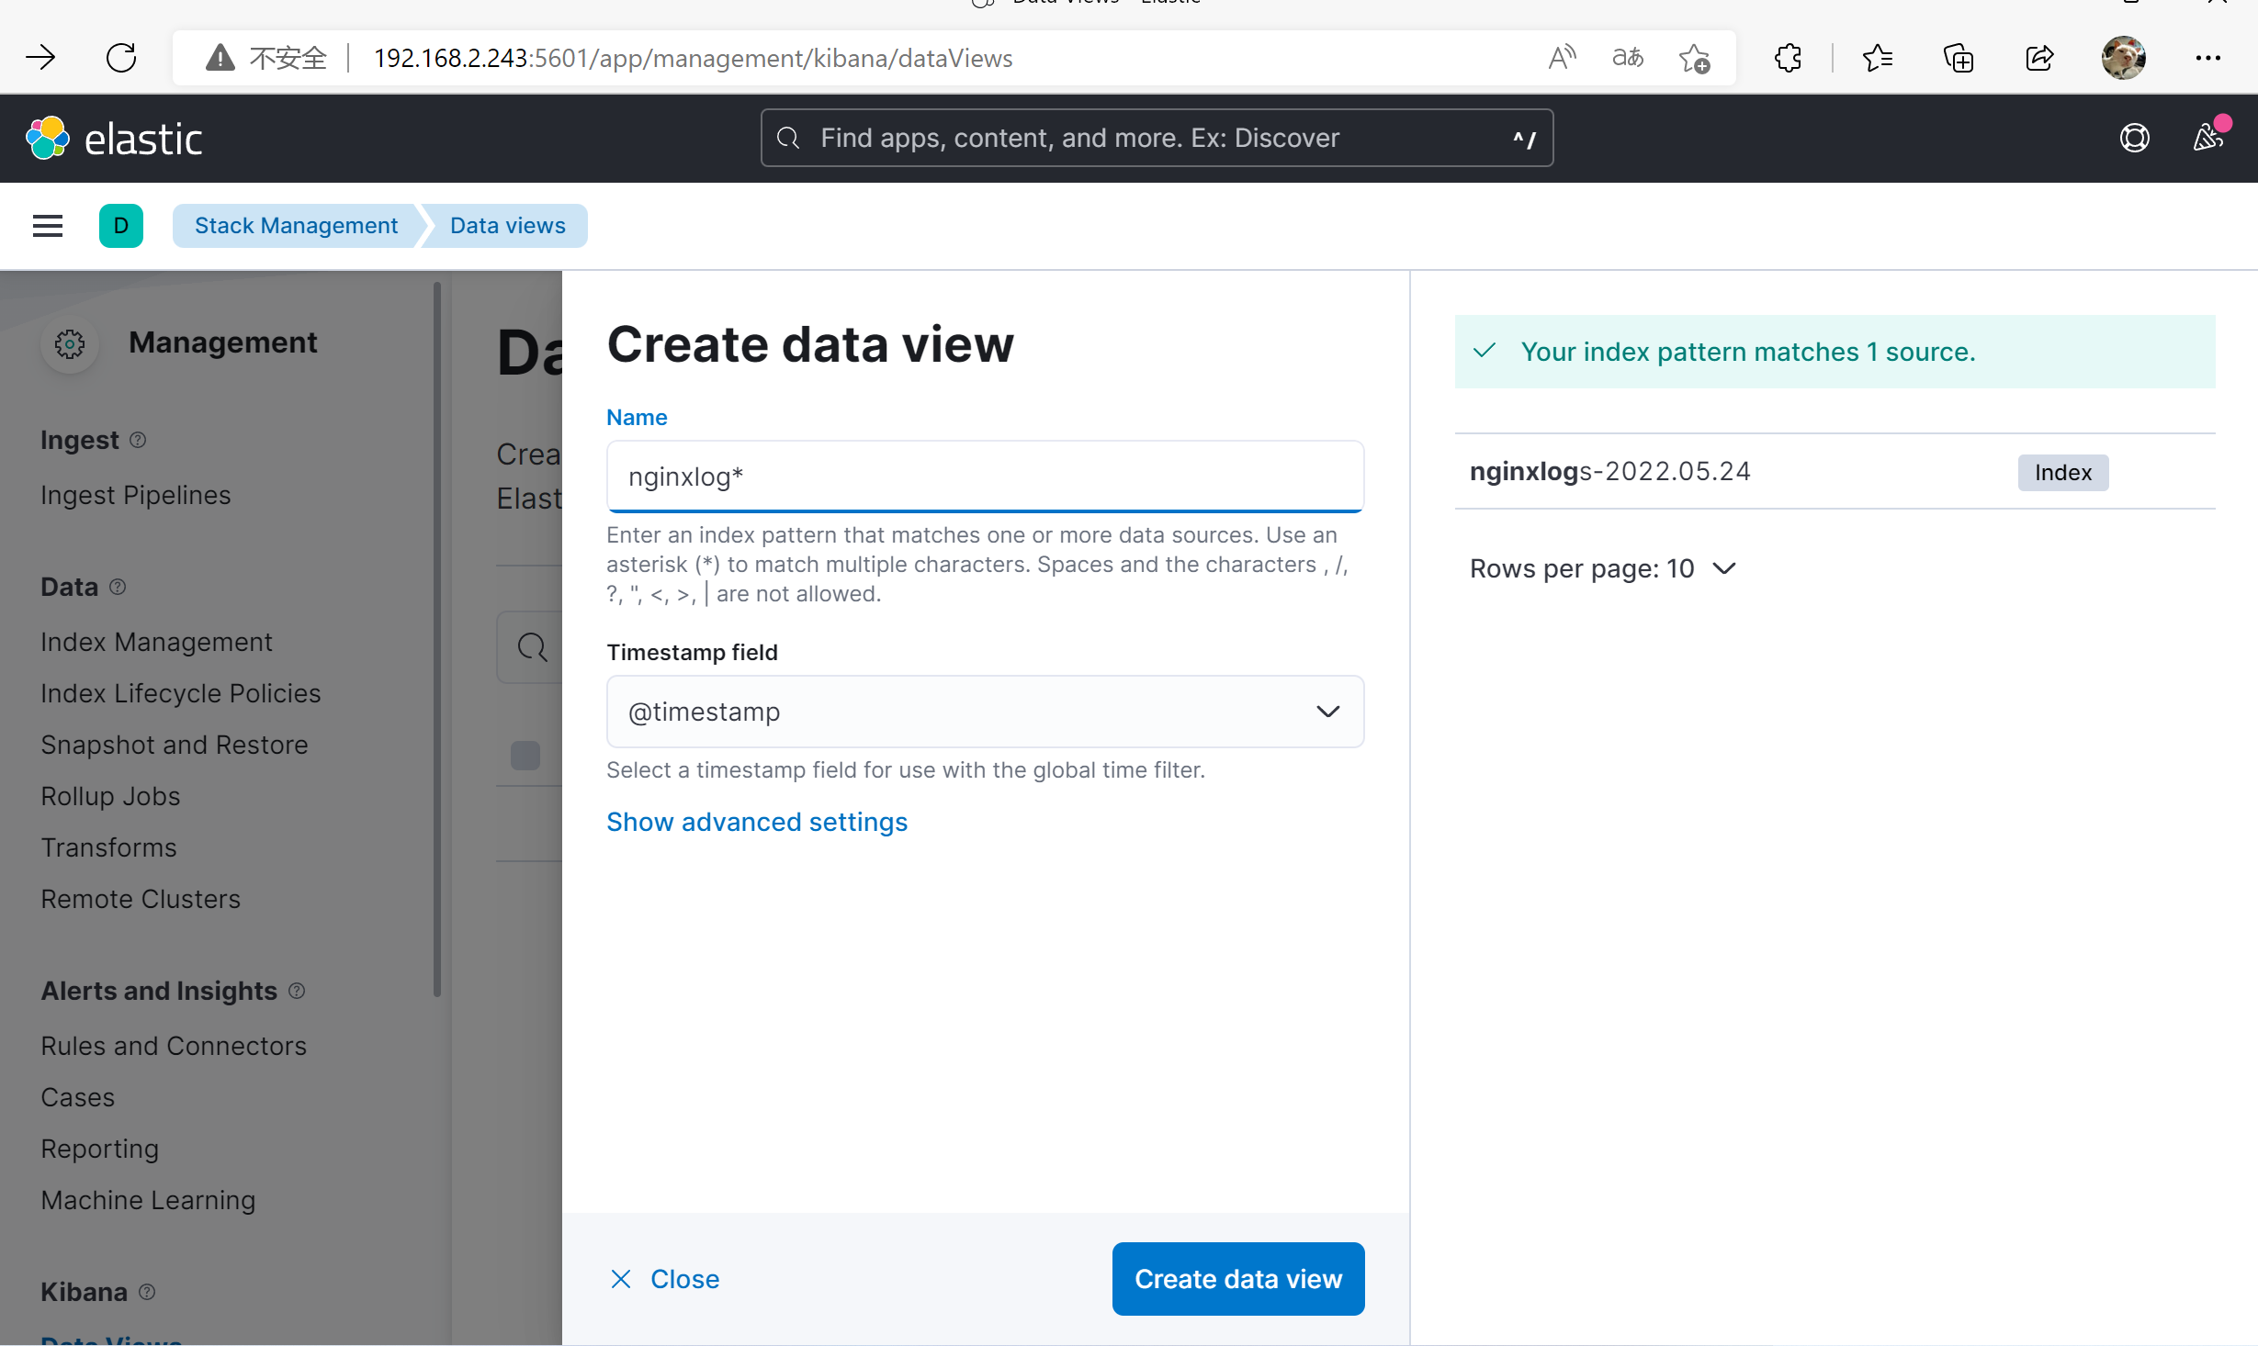The width and height of the screenshot is (2258, 1346).
Task: Open Machine Learning management
Action: tap(148, 1200)
